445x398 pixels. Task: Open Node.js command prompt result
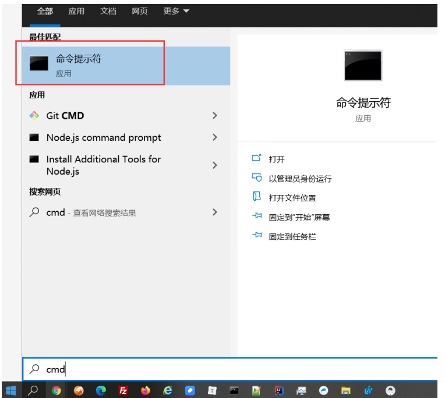(x=126, y=137)
